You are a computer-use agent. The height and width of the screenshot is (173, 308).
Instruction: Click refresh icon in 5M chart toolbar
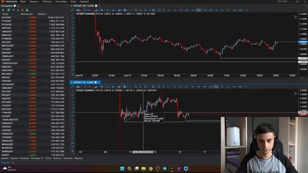[159, 10]
